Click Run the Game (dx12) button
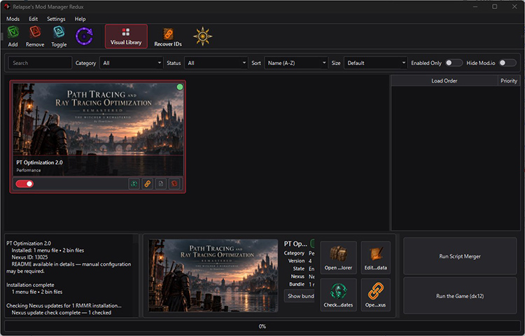The height and width of the screenshot is (336, 525). pos(460,296)
